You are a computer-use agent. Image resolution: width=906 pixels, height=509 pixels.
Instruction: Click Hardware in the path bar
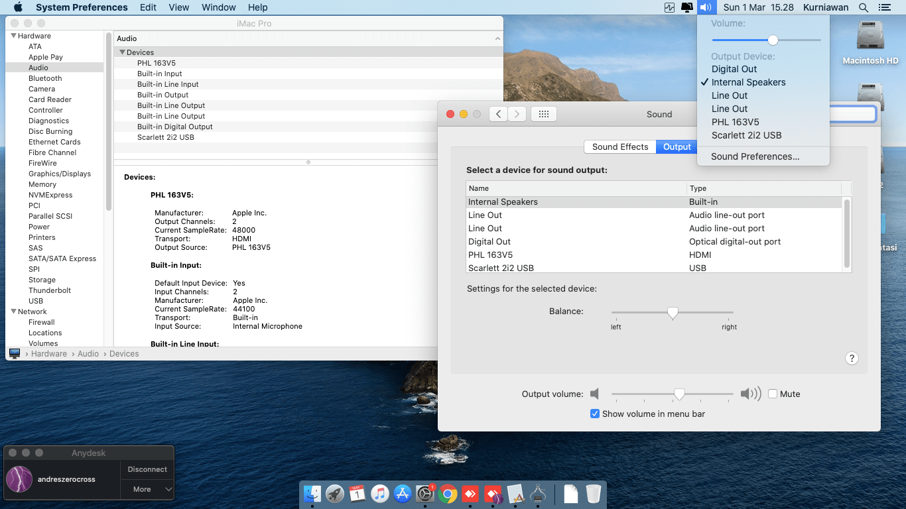[x=49, y=354]
